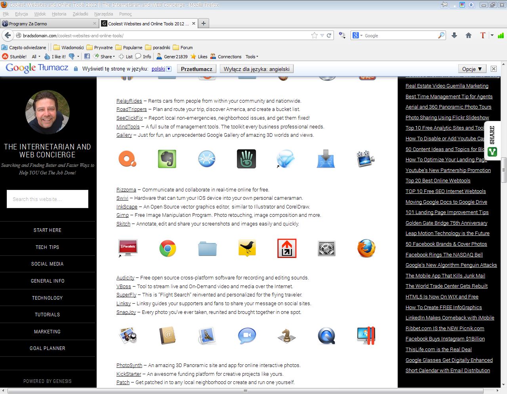Image resolution: width=507 pixels, height=394 pixels.
Task: Click the Google Chrome icon
Action: pyautogui.click(x=168, y=249)
